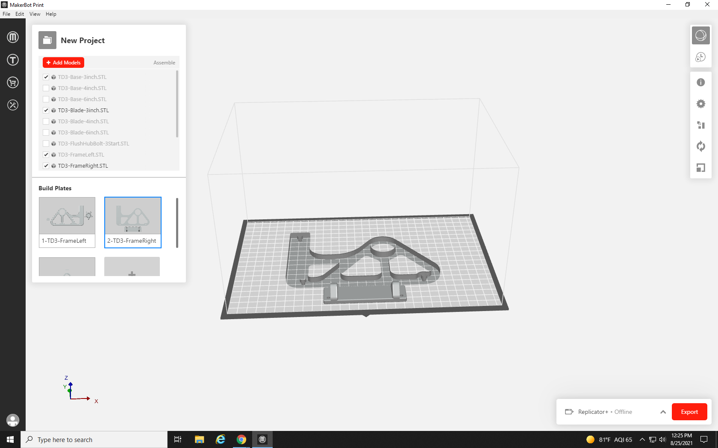The width and height of the screenshot is (718, 448).
Task: Select the orient rotate tool
Action: 701,146
